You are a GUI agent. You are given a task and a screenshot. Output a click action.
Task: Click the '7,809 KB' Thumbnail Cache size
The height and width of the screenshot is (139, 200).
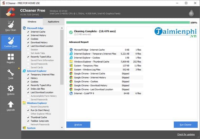125,62
